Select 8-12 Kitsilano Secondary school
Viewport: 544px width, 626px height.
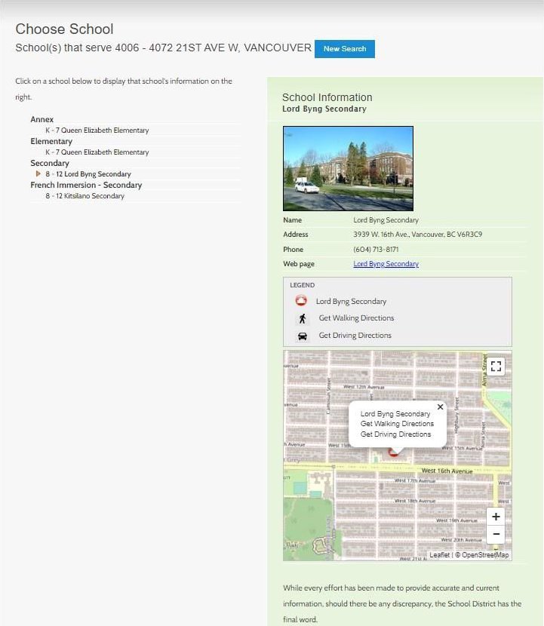pyautogui.click(x=85, y=196)
